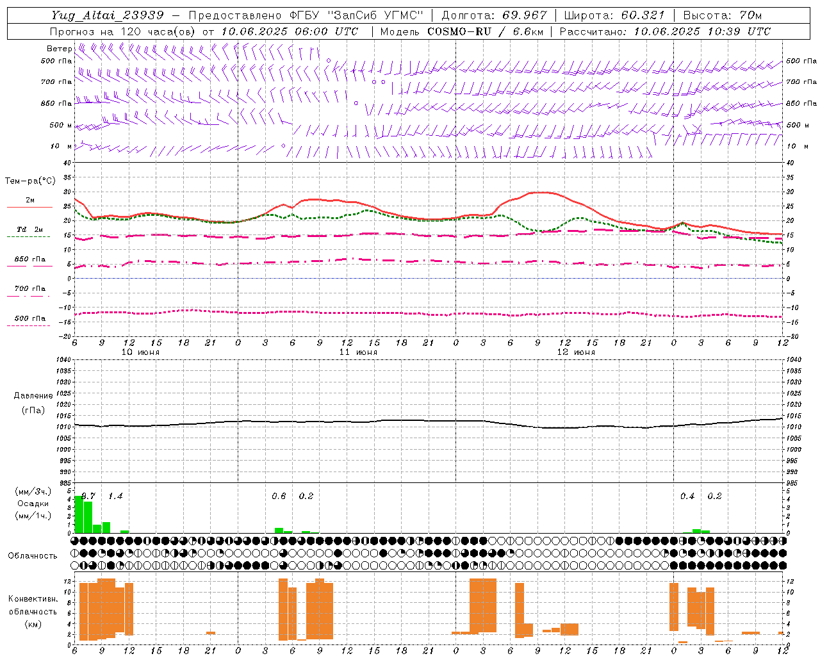The image size is (820, 656).
Task: Click the "Модель COSMO-RU / 6.6км" label
Action: (x=462, y=31)
